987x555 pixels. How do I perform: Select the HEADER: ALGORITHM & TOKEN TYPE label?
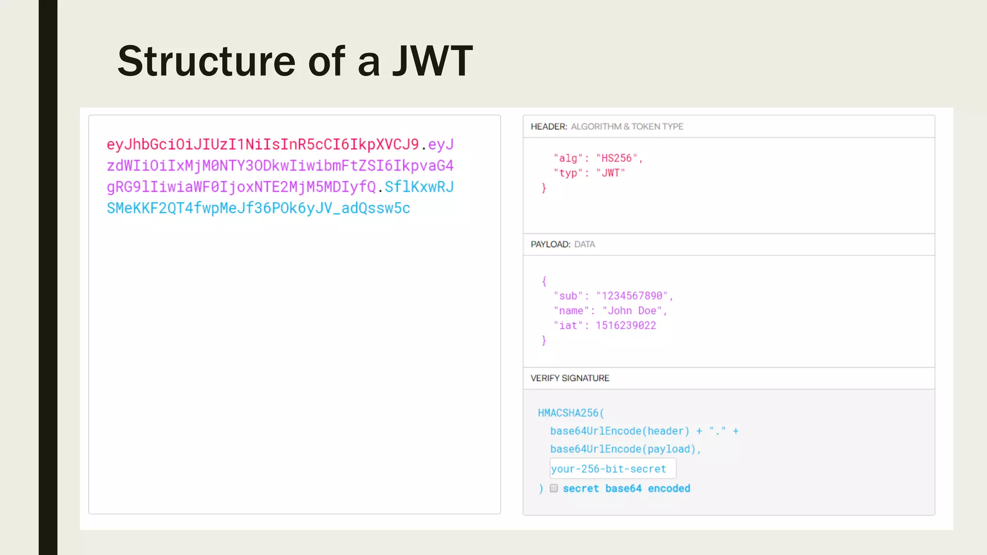click(607, 126)
